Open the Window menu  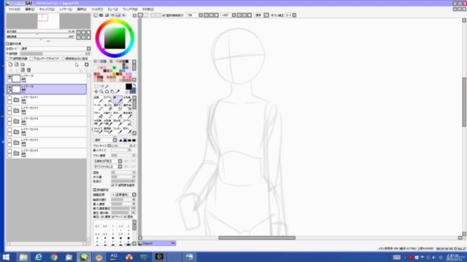[x=130, y=9]
